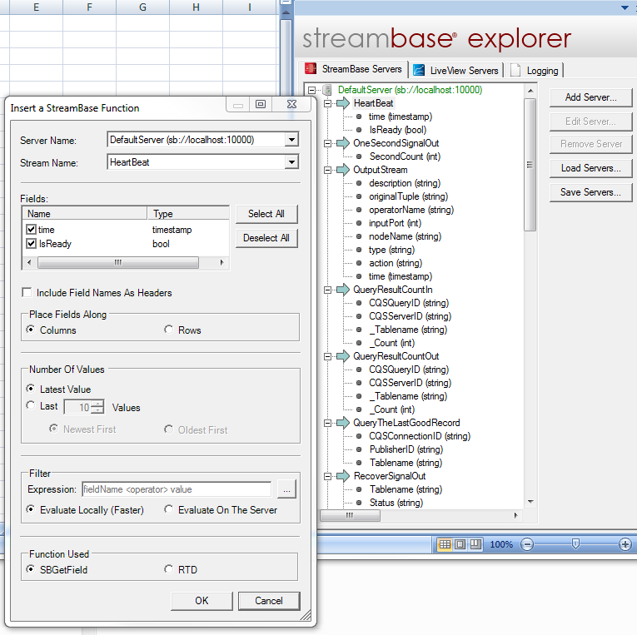The image size is (637, 635).
Task: Click the Name column header in Fields
Action: click(85, 214)
